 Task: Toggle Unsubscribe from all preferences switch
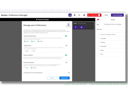click(x=69, y=73)
